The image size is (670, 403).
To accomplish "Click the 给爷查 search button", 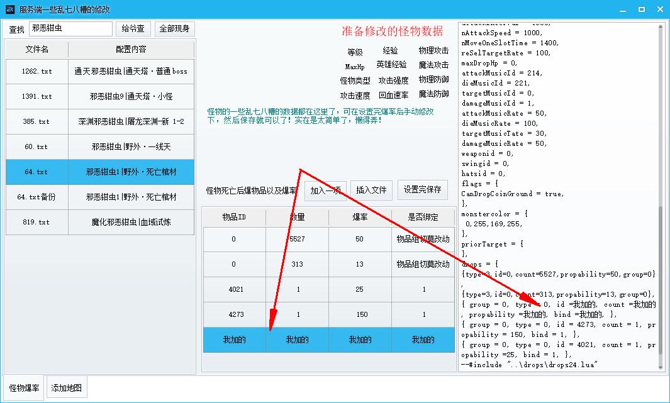I will coord(133,29).
